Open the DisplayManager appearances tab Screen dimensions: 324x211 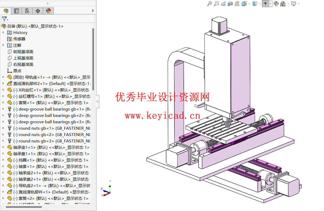(x=48, y=11)
